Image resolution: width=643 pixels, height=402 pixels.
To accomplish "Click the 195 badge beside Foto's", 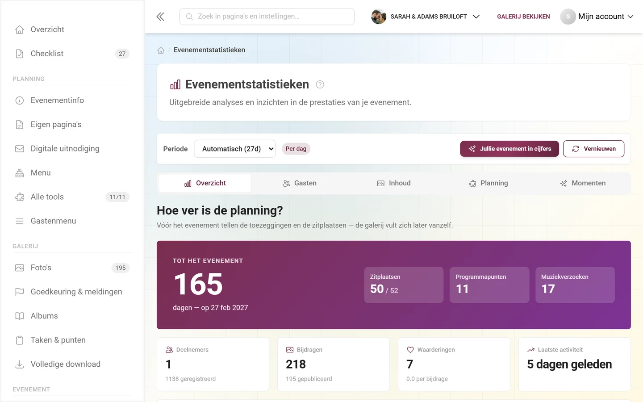I will (121, 268).
